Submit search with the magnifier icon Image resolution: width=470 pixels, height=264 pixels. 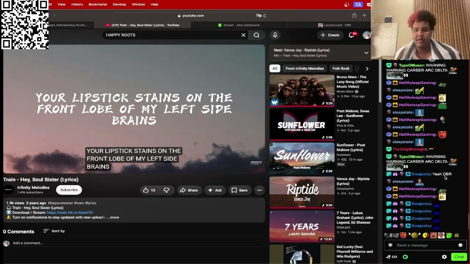(256, 35)
